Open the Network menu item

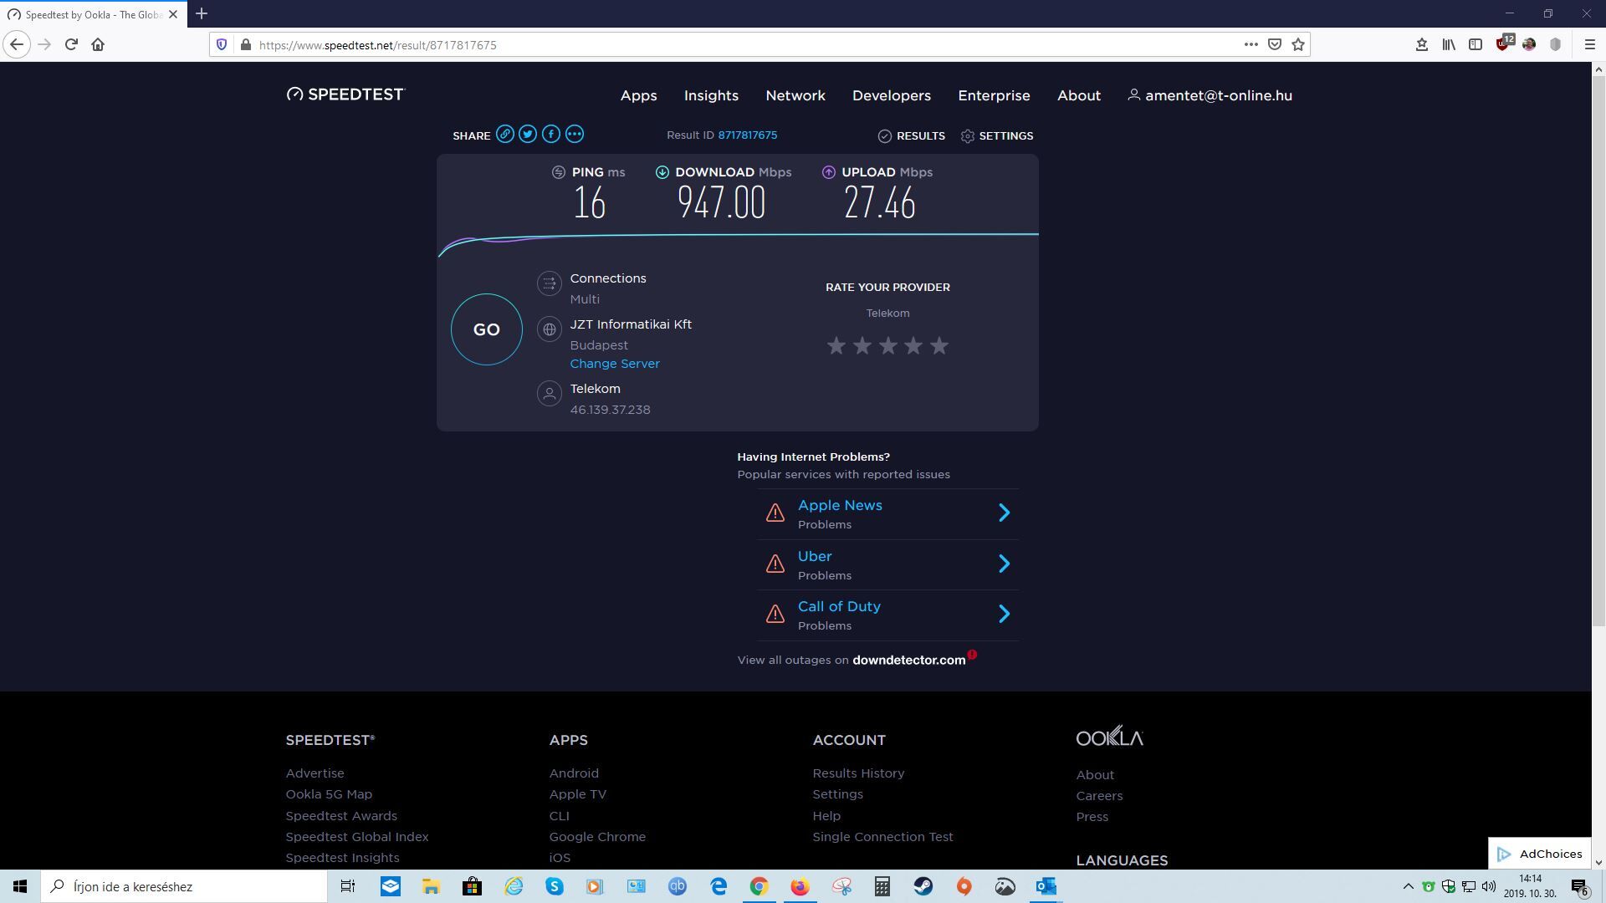pos(795,96)
